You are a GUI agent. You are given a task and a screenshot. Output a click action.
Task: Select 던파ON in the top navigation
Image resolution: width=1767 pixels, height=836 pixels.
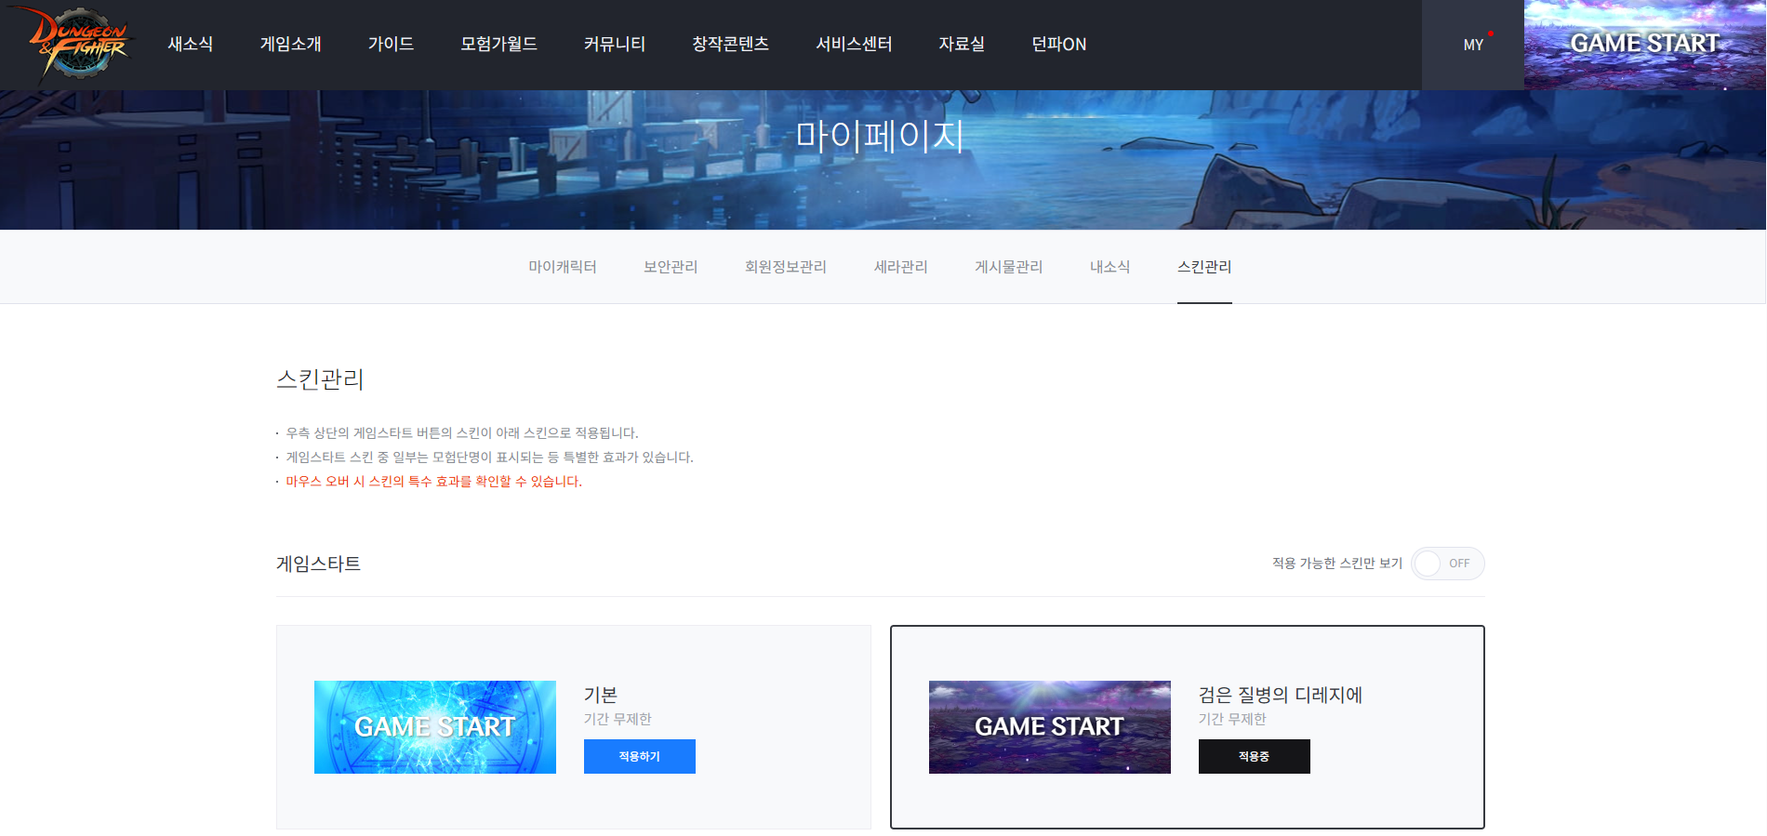pyautogui.click(x=1058, y=44)
